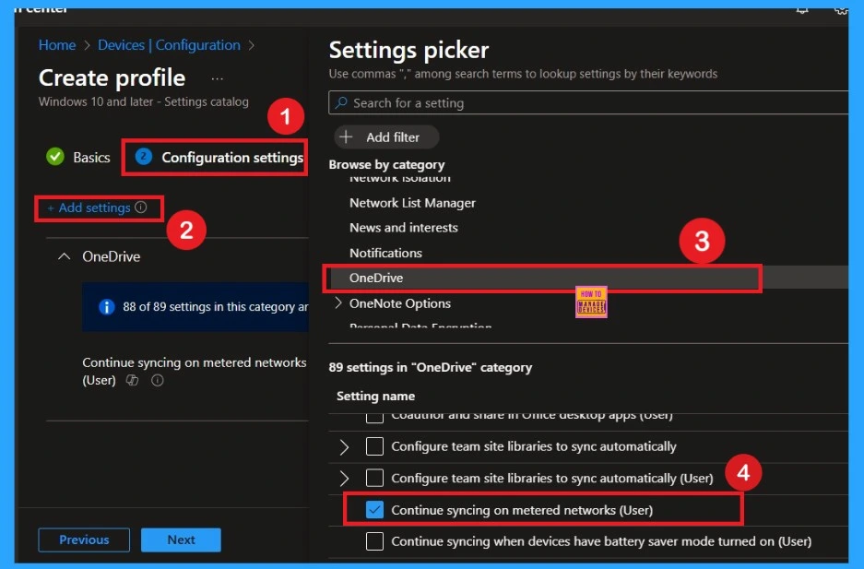Click the Add filter button
The image size is (864, 569).
(386, 137)
